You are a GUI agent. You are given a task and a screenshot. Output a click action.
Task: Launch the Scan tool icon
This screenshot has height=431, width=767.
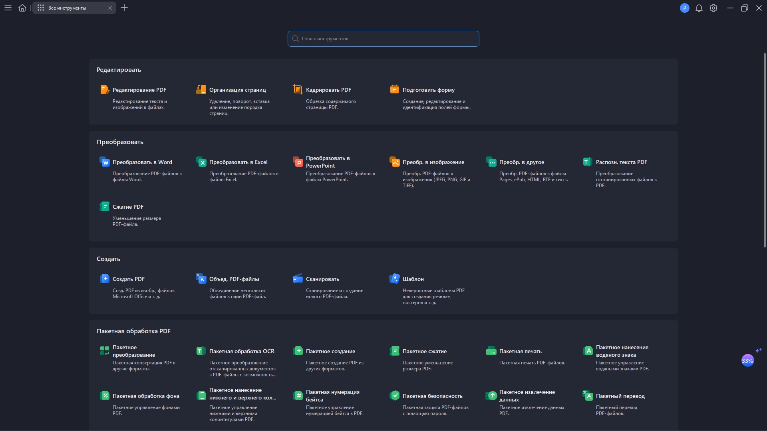click(x=298, y=279)
